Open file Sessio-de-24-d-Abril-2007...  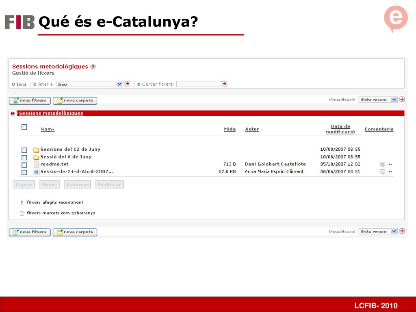[x=76, y=172]
